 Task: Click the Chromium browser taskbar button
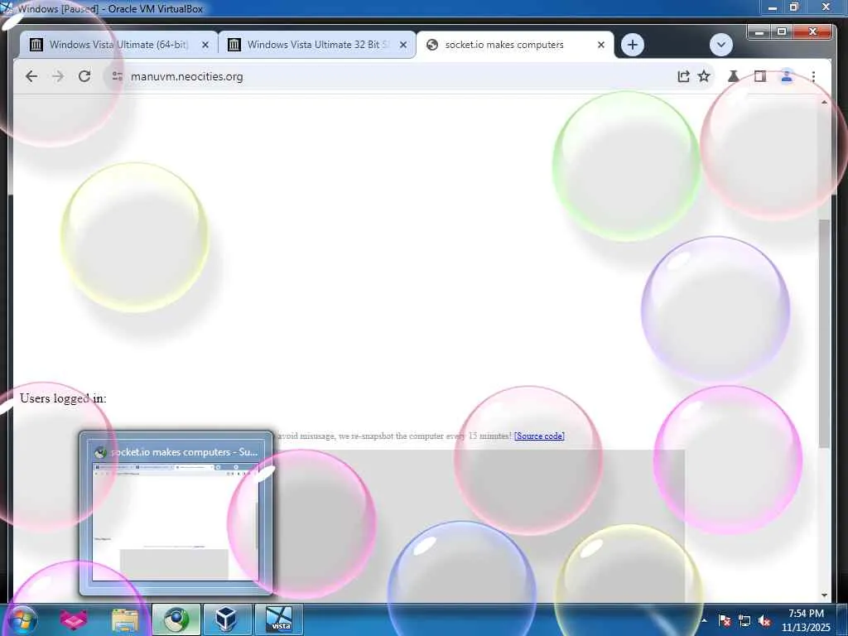pyautogui.click(x=176, y=619)
